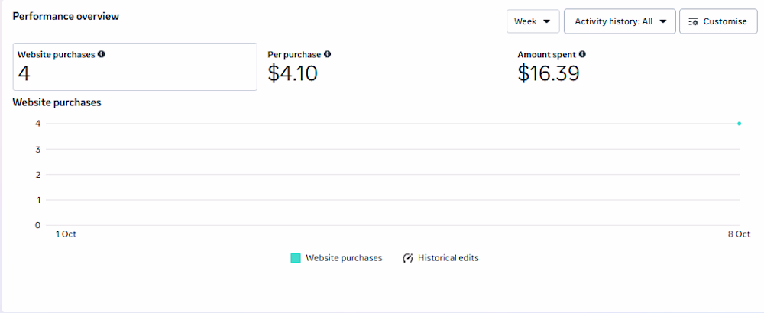The height and width of the screenshot is (313, 764).
Task: Click the arrow on the Week selector
Action: point(546,21)
